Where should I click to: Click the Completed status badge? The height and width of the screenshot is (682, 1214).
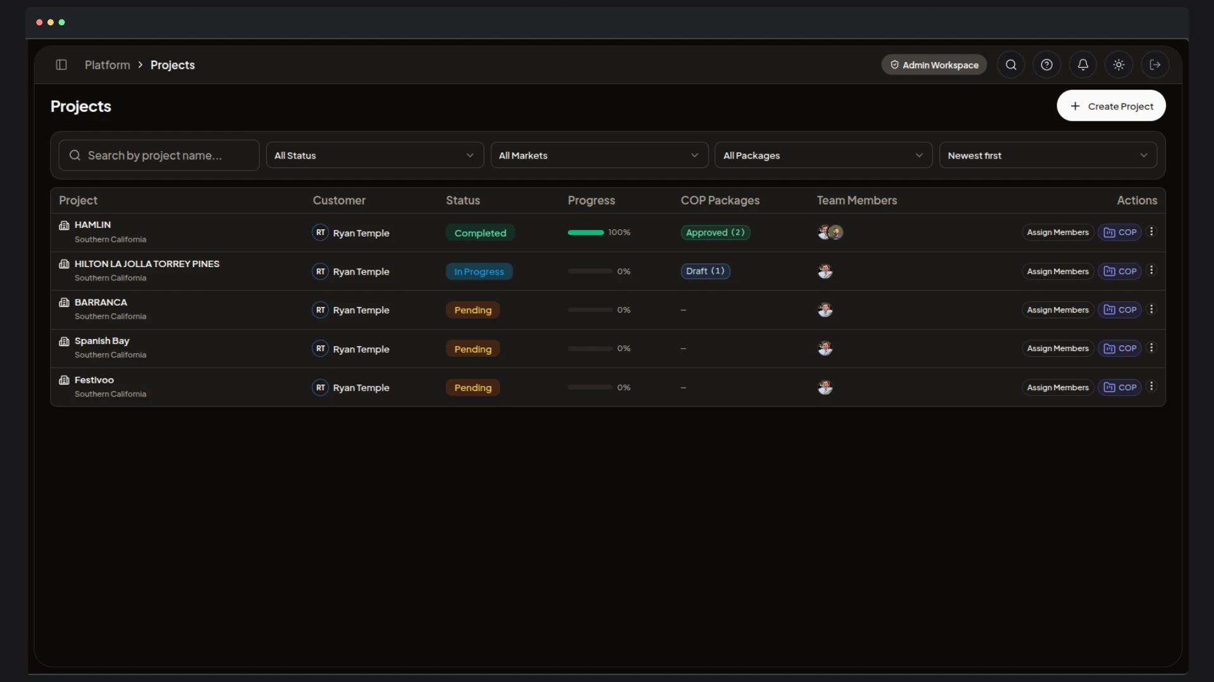coord(480,233)
